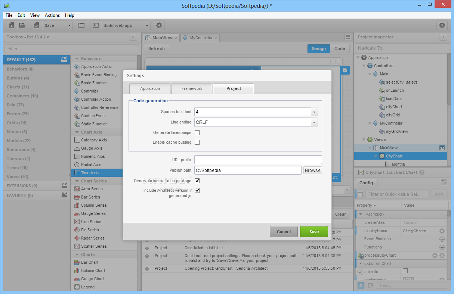Click the Preview window toolbar icon
The width and height of the screenshot is (454, 294).
click(x=81, y=25)
